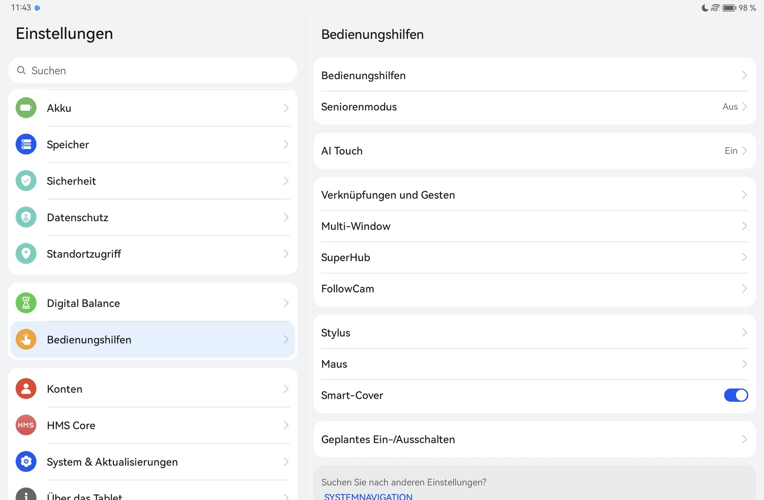This screenshot has height=500, width=764.
Task: Select Bedienungshilfen in the left sidebar
Action: tap(153, 340)
